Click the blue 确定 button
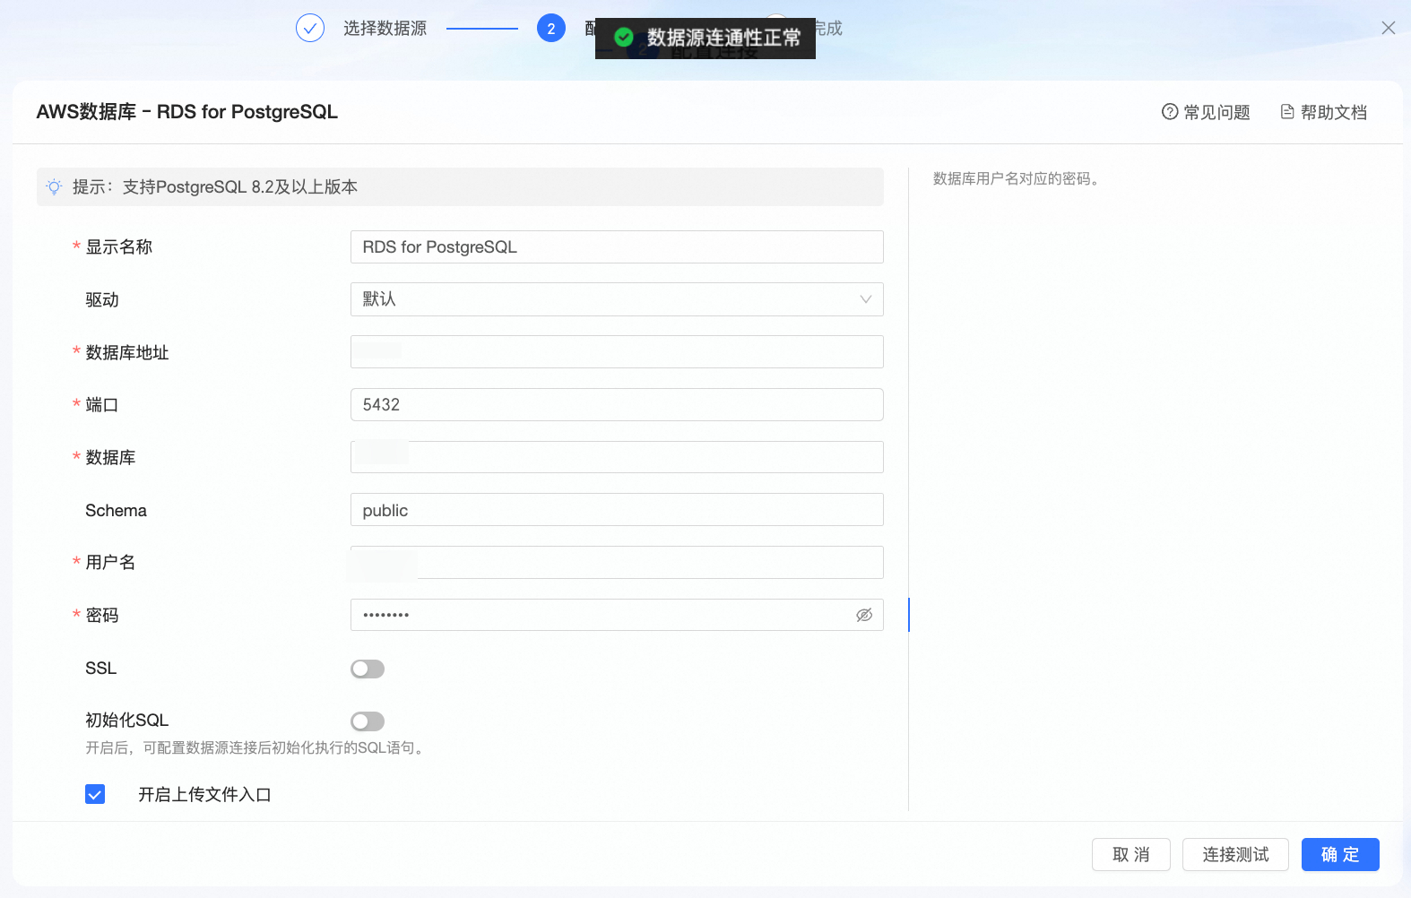 click(x=1340, y=855)
